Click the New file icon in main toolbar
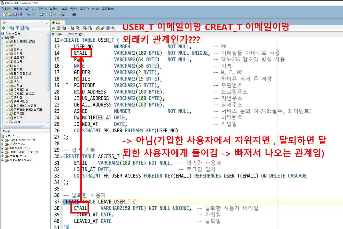Image resolution: width=343 pixels, height=229 pixels. (x=4, y=14)
